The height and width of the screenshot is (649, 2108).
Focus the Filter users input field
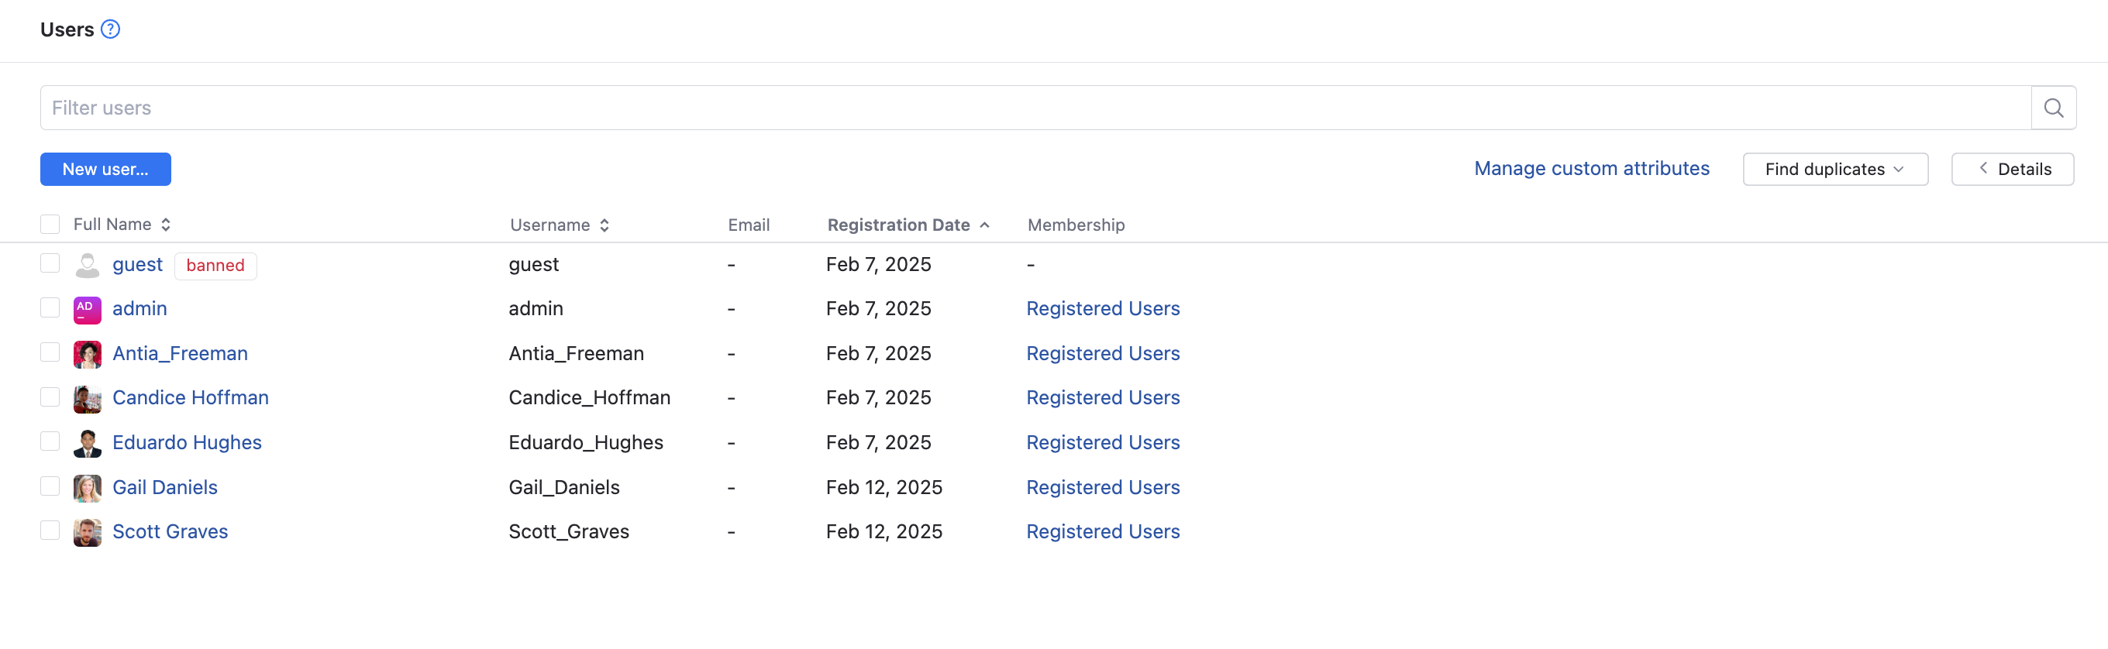(x=1035, y=108)
